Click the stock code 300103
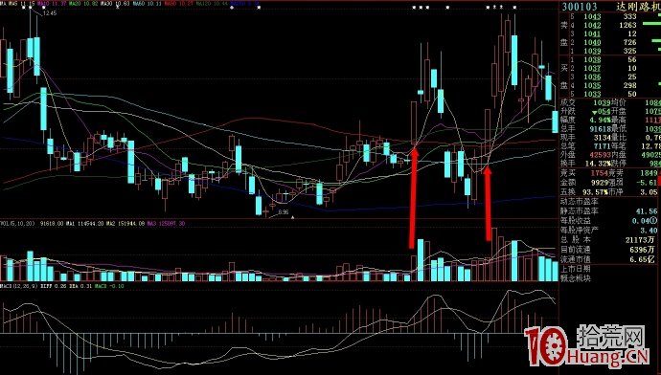This screenshot has height=375, width=661. [x=580, y=7]
